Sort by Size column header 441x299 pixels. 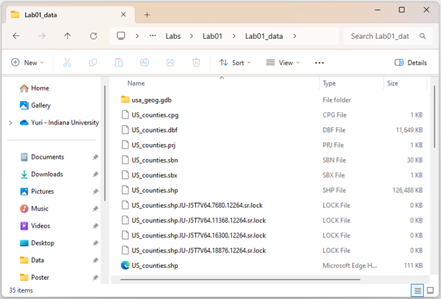392,83
